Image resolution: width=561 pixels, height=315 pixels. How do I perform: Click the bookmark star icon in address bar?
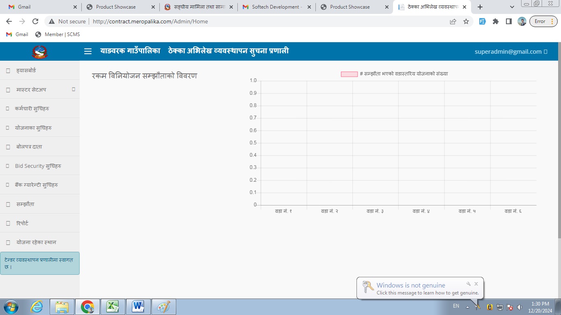[466, 21]
